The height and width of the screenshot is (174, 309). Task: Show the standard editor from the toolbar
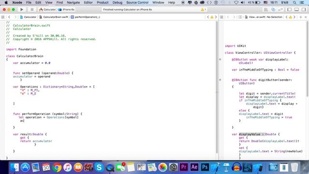point(266,10)
